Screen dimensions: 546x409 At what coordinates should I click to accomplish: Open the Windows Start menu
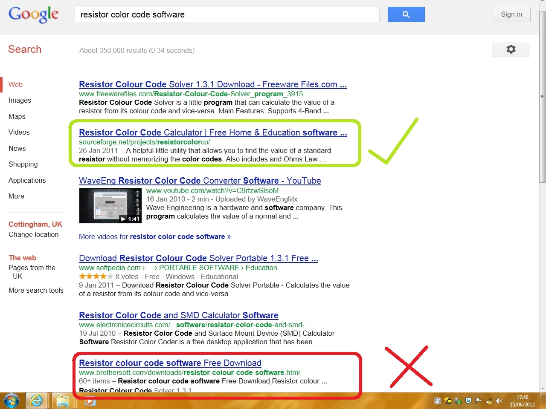tap(12, 401)
